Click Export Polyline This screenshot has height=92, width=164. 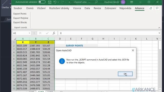tap(21, 18)
